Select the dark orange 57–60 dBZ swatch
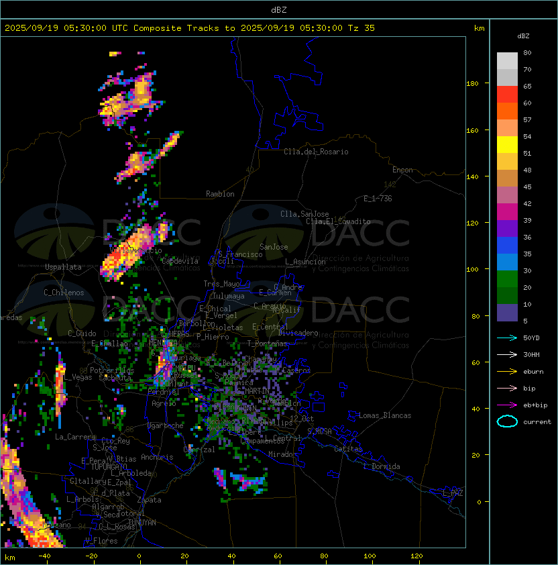Viewport: 558px width, 565px height. pos(507,111)
